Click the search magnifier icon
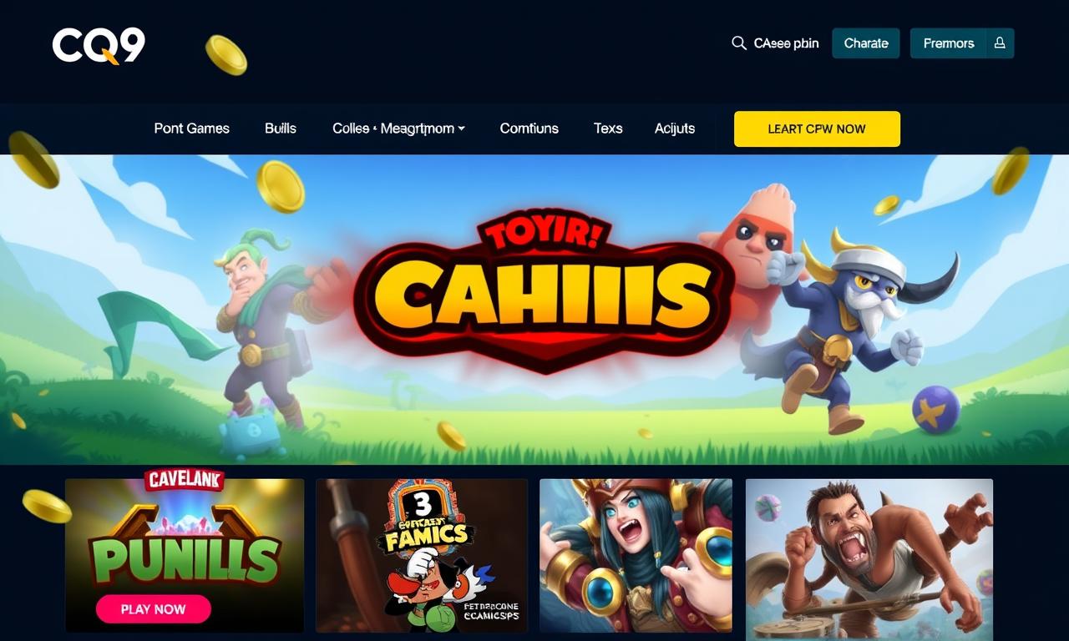Image resolution: width=1069 pixels, height=641 pixels. [x=739, y=43]
